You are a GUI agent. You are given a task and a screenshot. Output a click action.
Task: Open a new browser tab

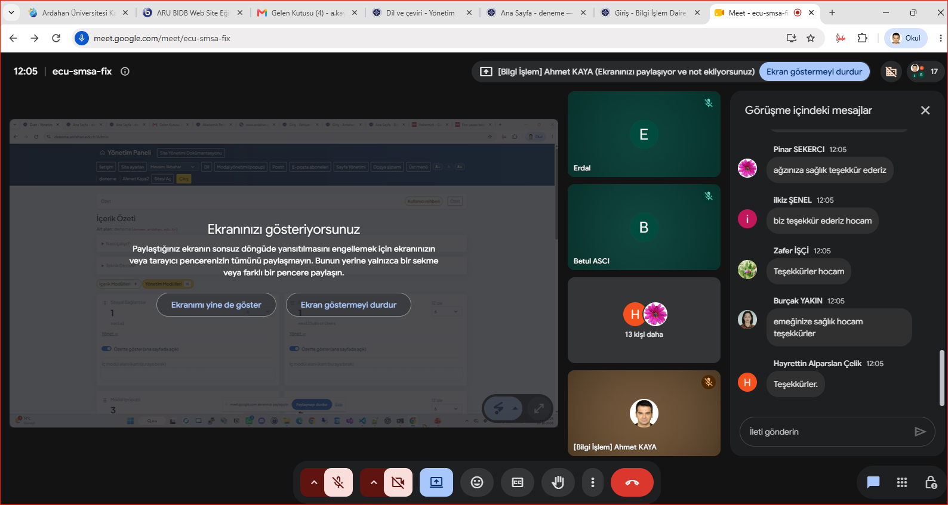832,13
